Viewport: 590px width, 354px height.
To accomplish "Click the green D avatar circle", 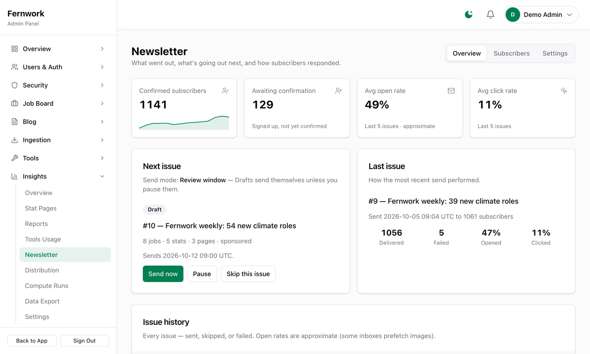I will coord(513,15).
